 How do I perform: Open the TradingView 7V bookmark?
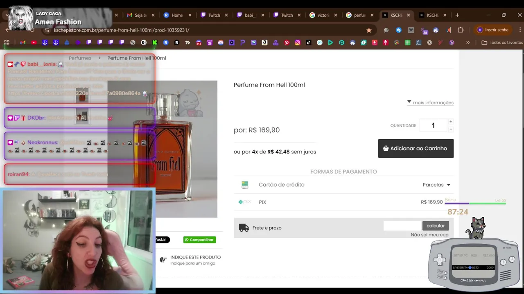[187, 42]
